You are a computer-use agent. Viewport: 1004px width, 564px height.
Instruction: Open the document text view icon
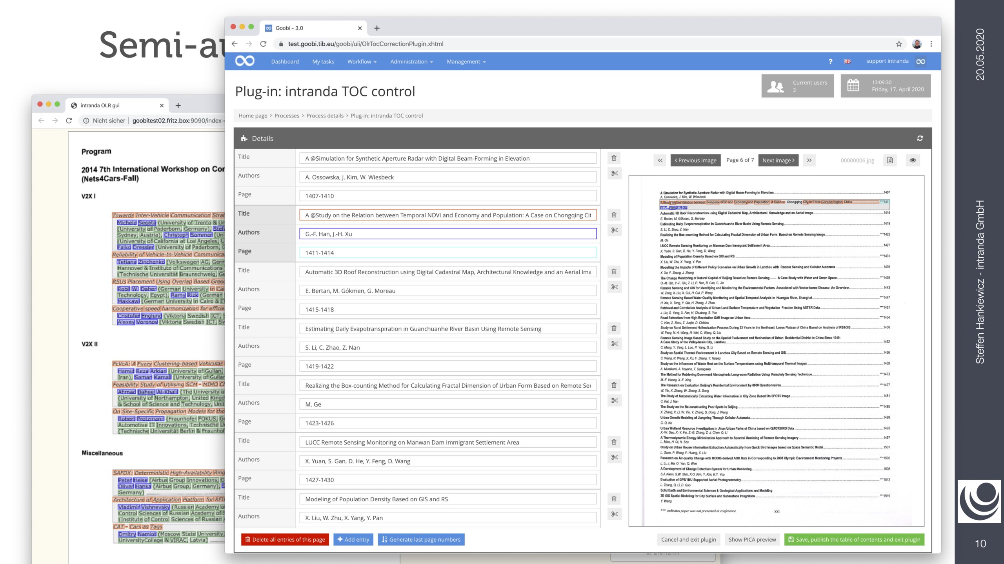click(x=890, y=160)
